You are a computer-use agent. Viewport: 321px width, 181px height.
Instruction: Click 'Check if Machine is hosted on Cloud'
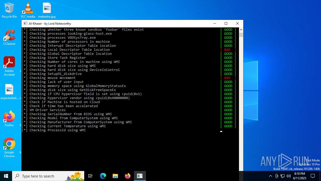click(61, 102)
